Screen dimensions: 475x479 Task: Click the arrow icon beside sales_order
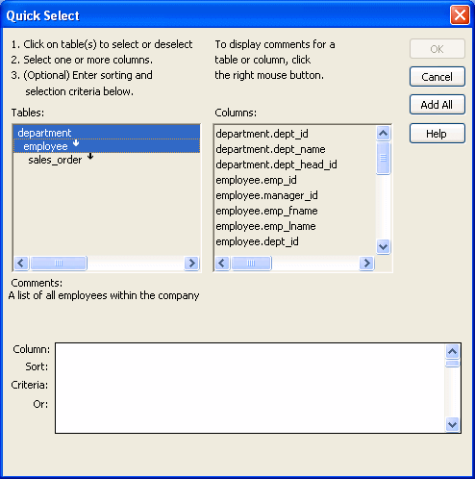tap(90, 156)
